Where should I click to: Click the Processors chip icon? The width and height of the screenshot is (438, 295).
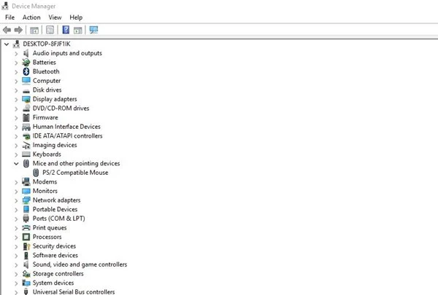(x=26, y=237)
